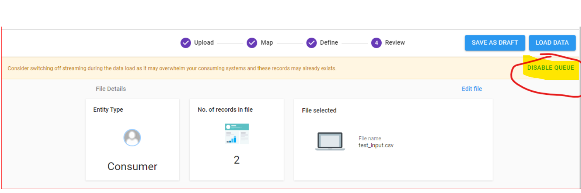
Task: Click the Entity Type card title
Action: coord(108,109)
